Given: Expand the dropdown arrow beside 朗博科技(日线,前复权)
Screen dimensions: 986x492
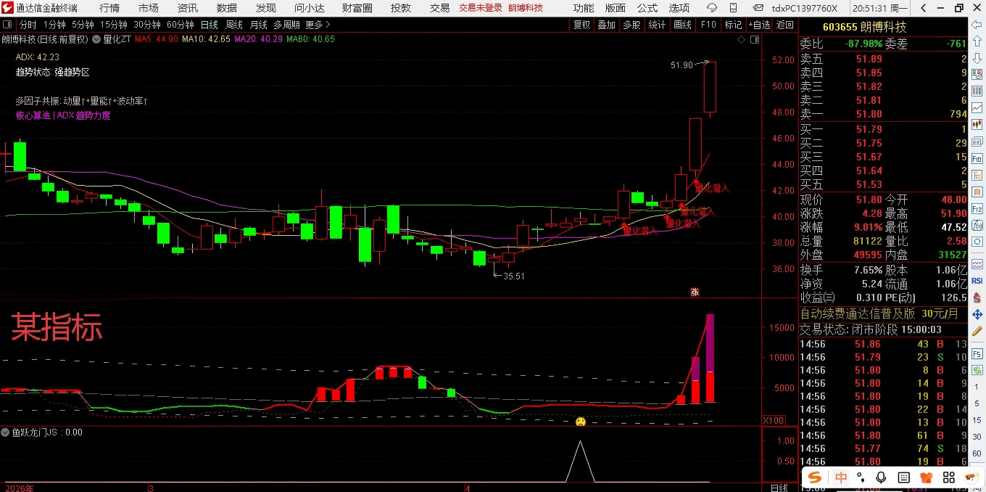Looking at the screenshot, I should [95, 39].
